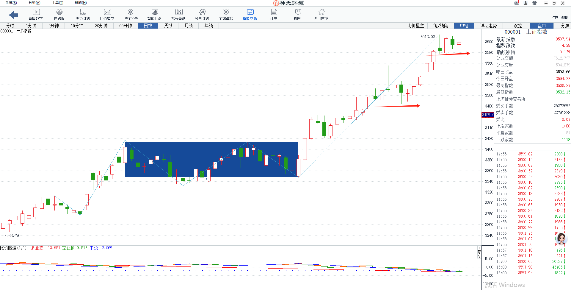Image resolution: width=571 pixels, height=290 pixels.
Task: Click 返回首页 home icon
Action: click(x=321, y=14)
